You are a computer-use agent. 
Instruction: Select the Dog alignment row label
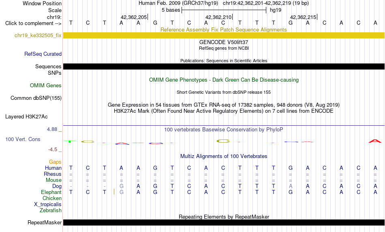pos(57,186)
